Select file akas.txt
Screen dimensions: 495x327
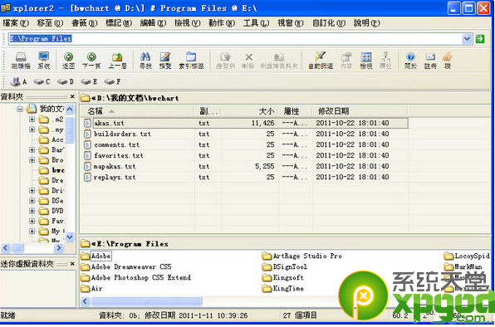109,124
